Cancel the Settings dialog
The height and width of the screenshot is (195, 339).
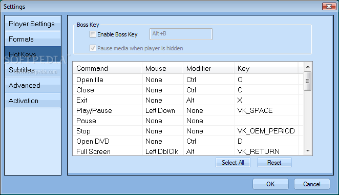(312, 184)
